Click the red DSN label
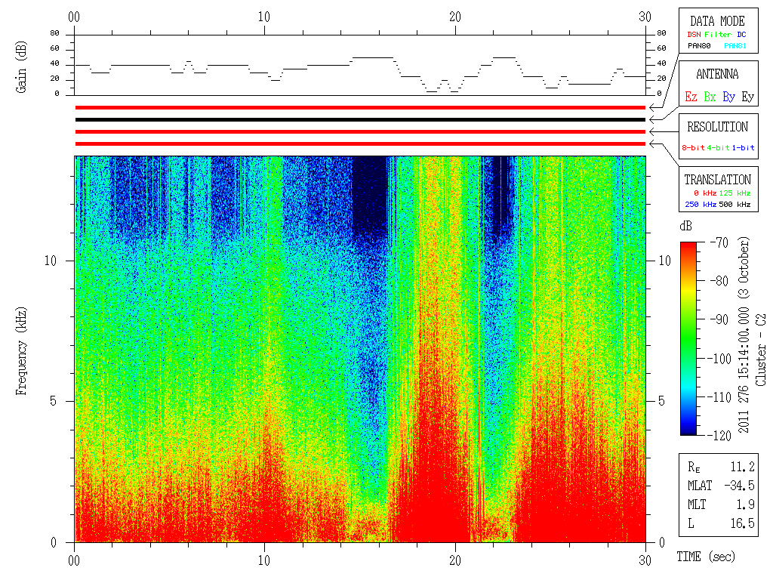773x580 pixels. pyautogui.click(x=694, y=35)
